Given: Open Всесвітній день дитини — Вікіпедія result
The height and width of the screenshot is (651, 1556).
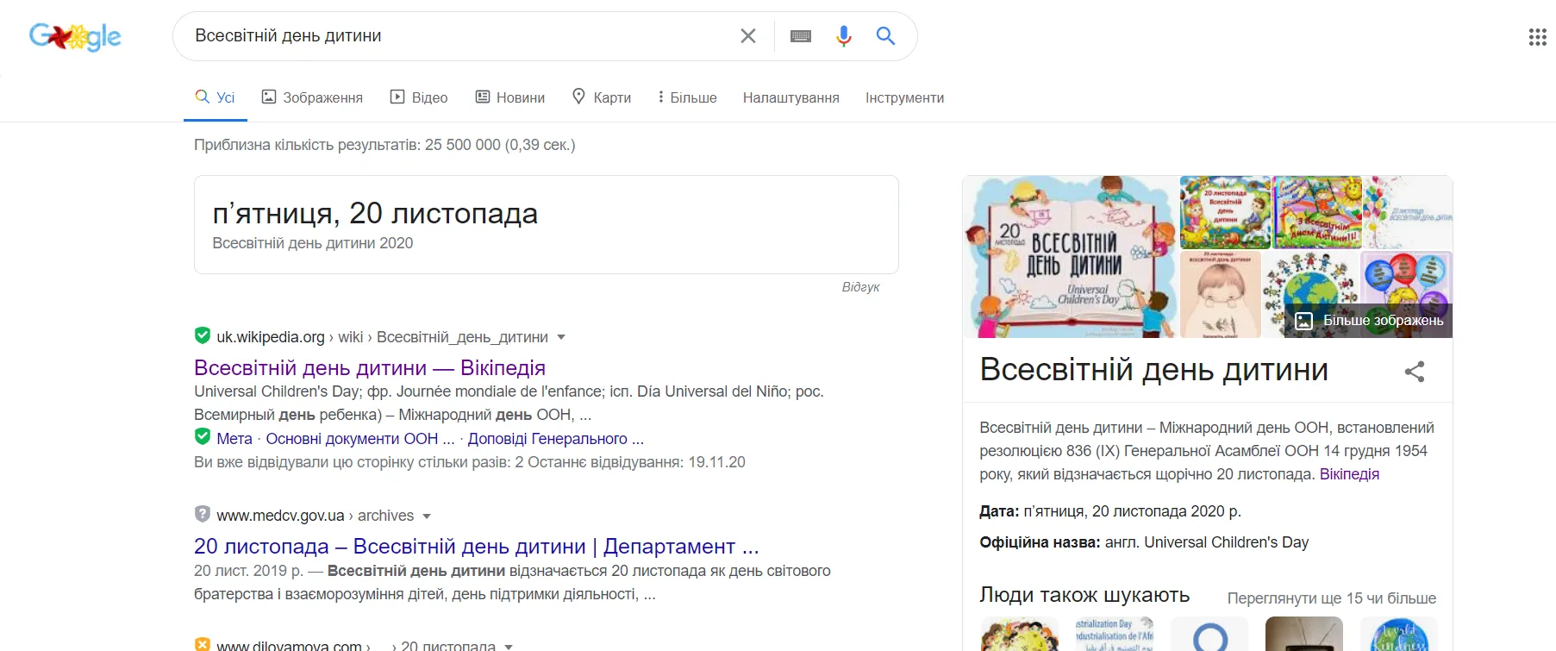Looking at the screenshot, I should (x=370, y=368).
